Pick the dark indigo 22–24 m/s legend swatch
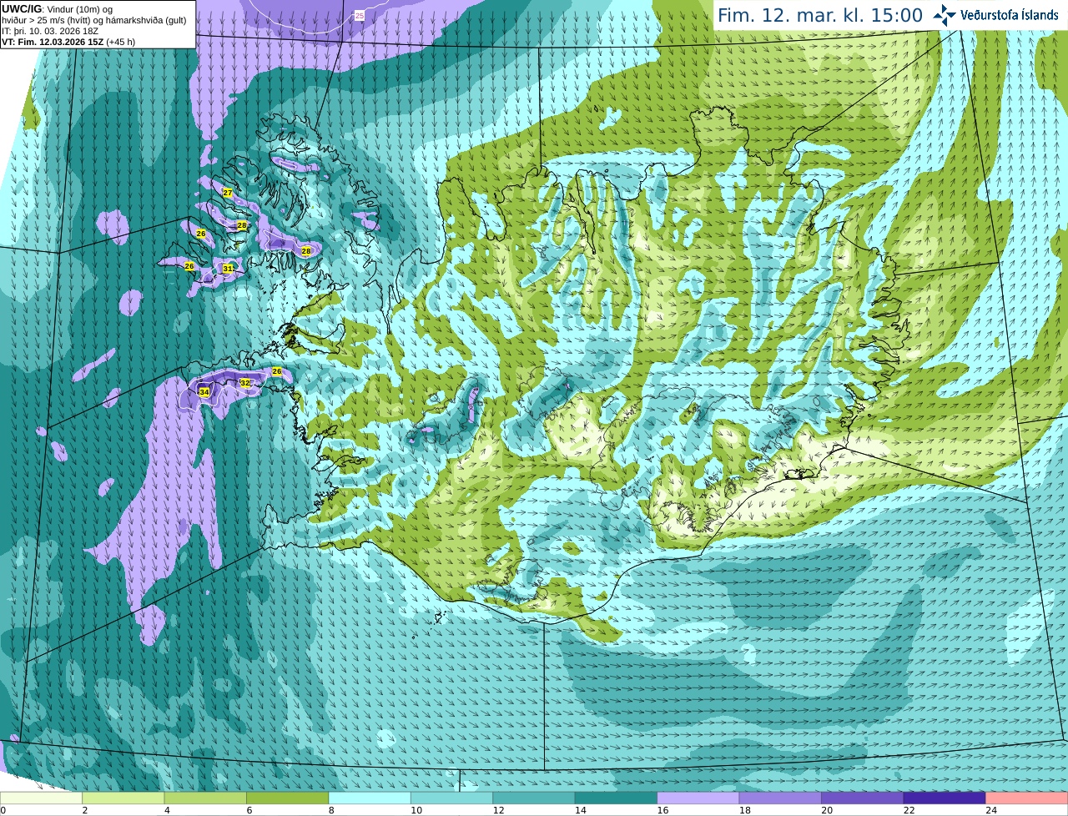This screenshot has height=816, width=1068. (x=945, y=798)
